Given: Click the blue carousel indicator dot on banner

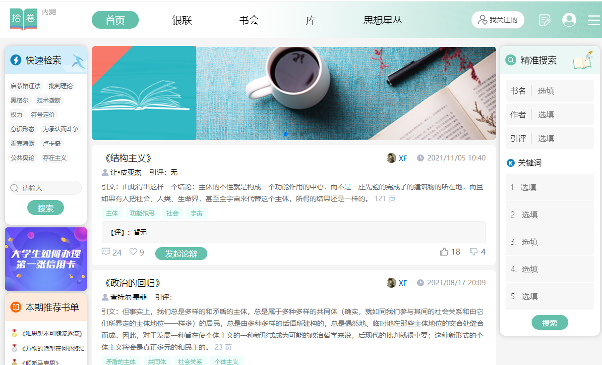Looking at the screenshot, I should pos(286,134).
